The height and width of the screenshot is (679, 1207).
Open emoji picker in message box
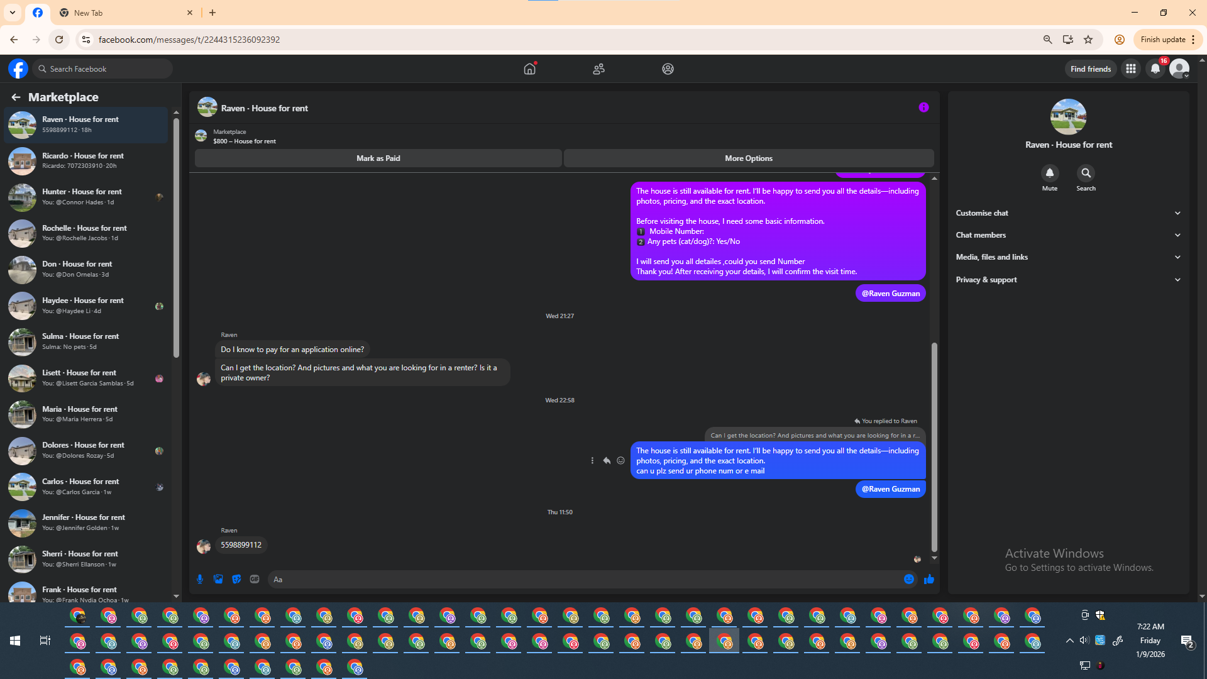pyautogui.click(x=909, y=579)
